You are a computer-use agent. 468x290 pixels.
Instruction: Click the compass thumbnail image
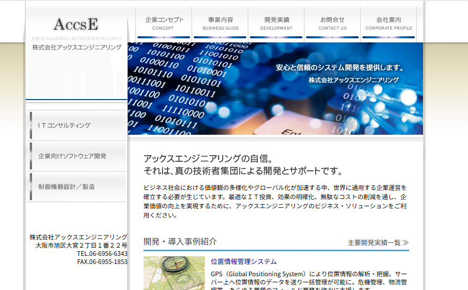click(x=174, y=273)
